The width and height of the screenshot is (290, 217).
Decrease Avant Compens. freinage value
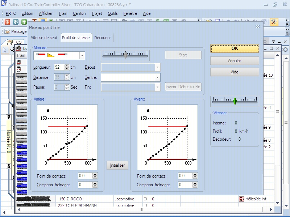(195, 186)
